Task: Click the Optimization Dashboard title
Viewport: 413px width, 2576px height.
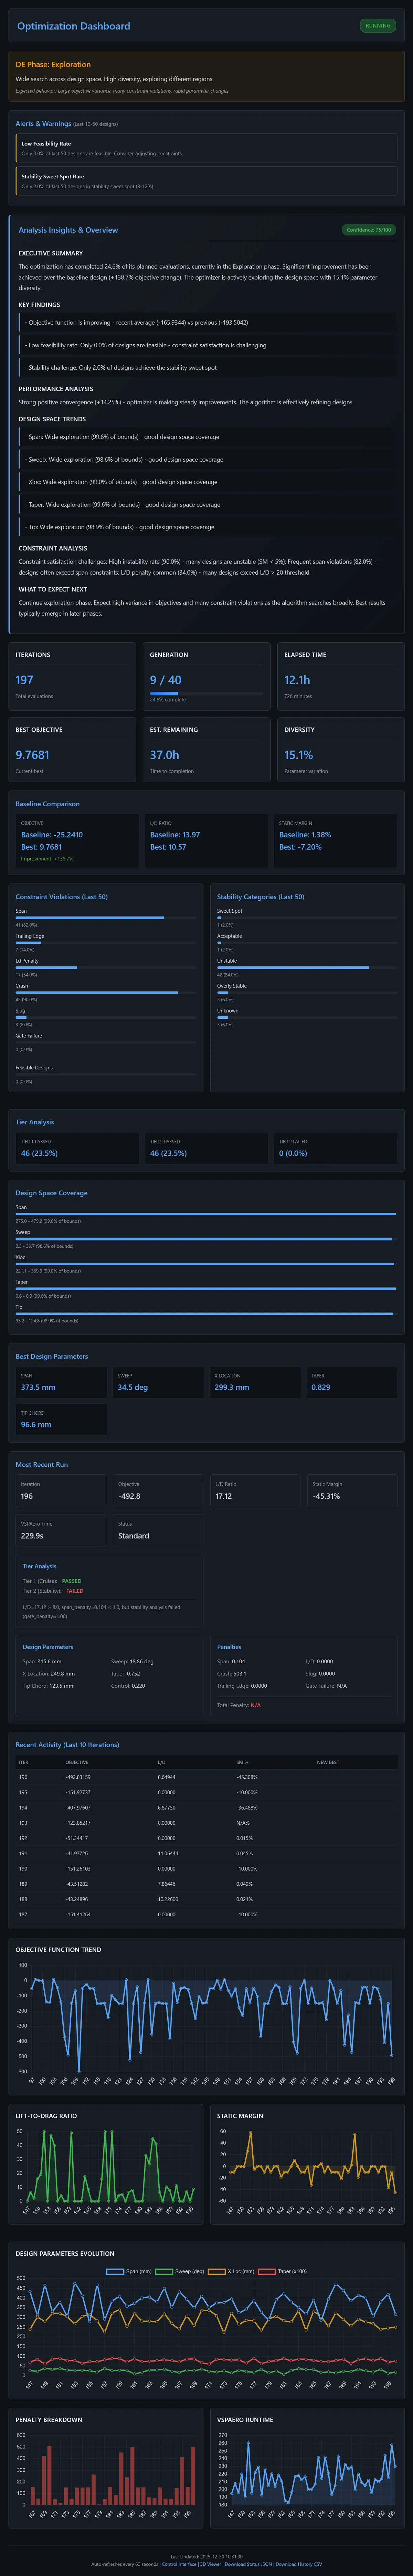Action: tap(74, 26)
